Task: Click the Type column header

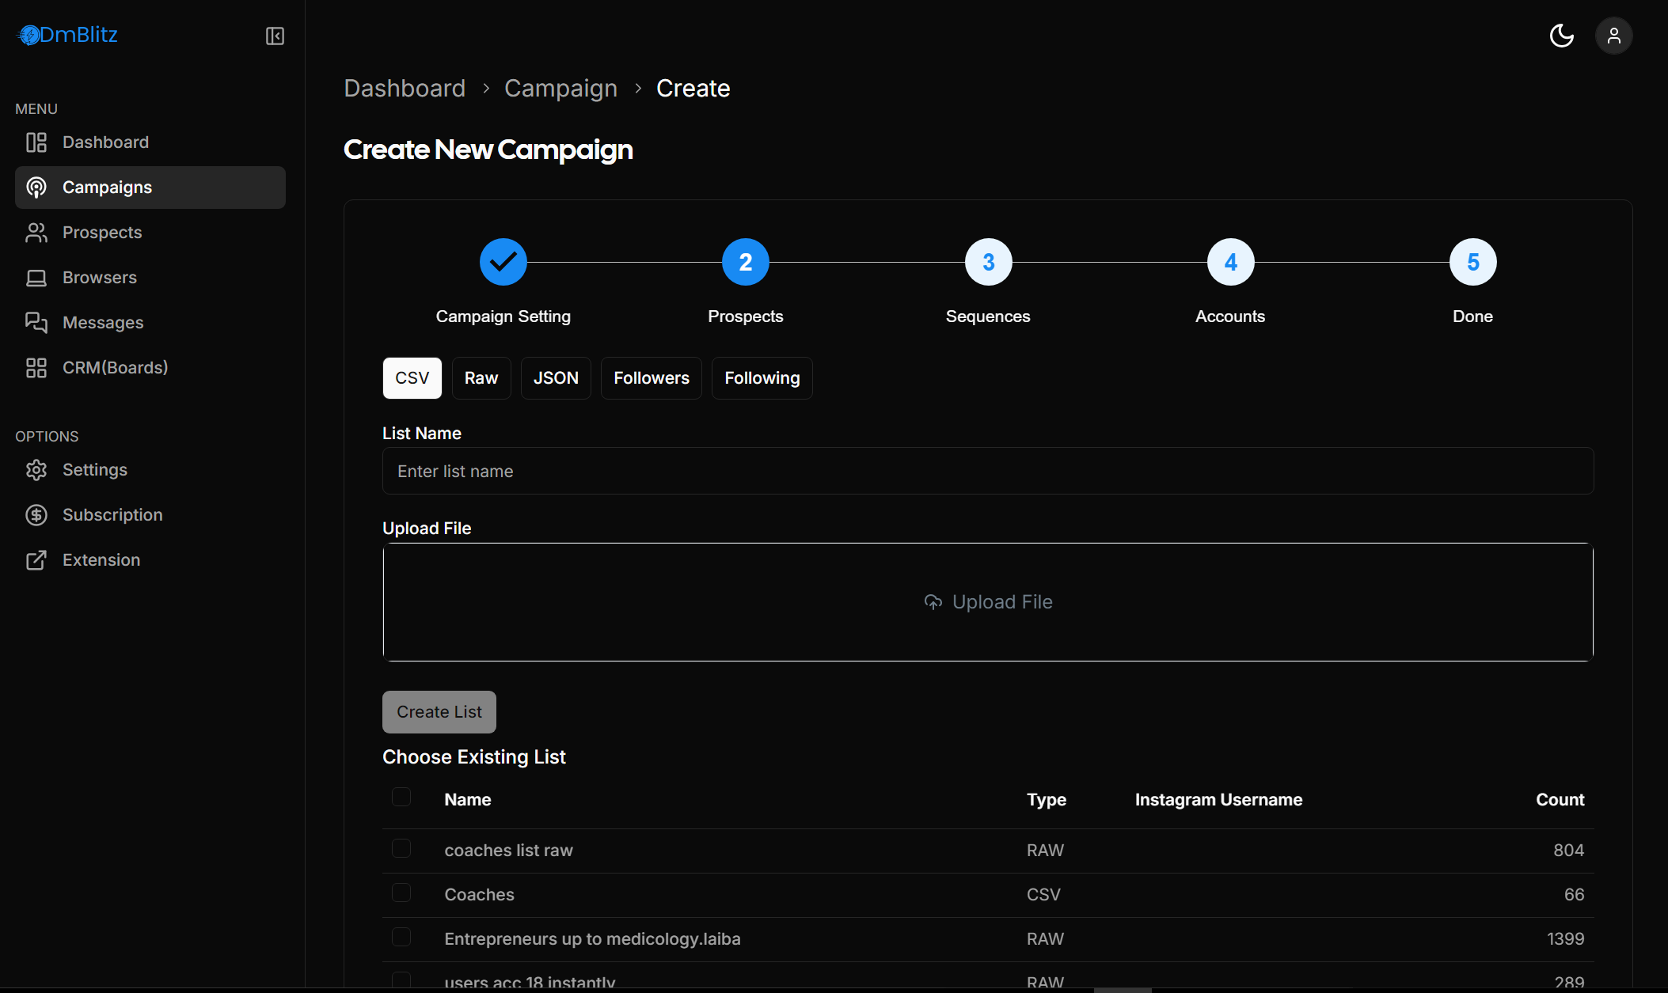Action: click(1047, 800)
